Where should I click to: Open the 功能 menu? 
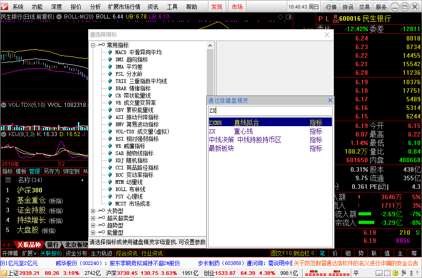37,7
